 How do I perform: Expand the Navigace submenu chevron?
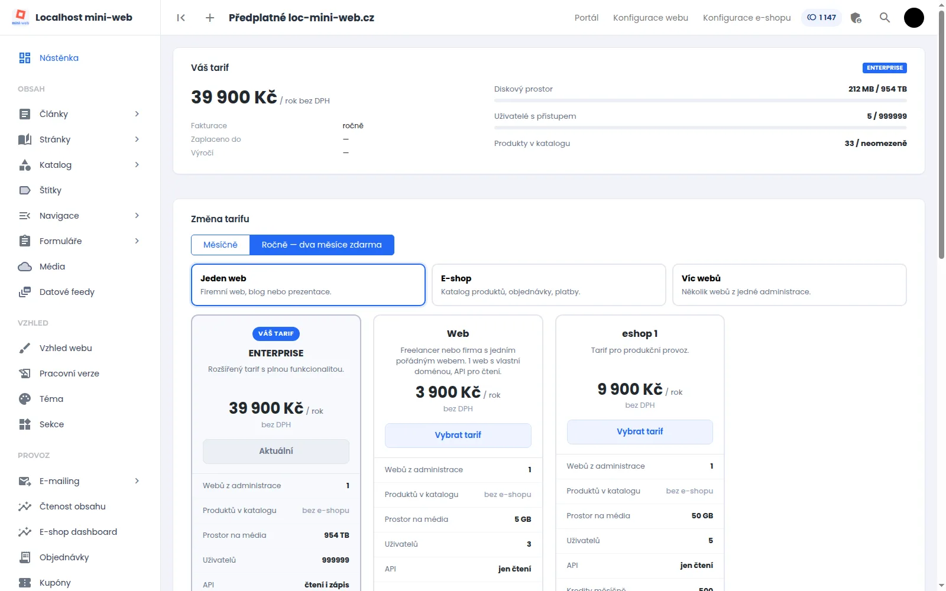[x=137, y=216]
